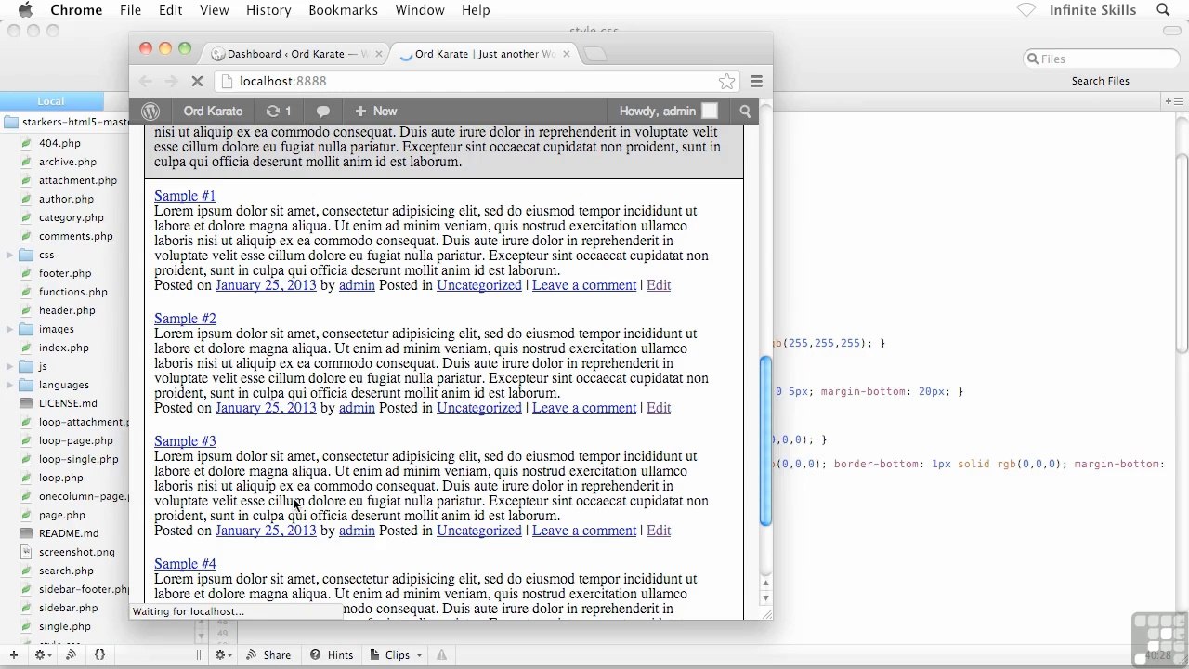Click the warning triangle icon in editor toolbar
Screen dimensions: 1189x669
(x=441, y=655)
